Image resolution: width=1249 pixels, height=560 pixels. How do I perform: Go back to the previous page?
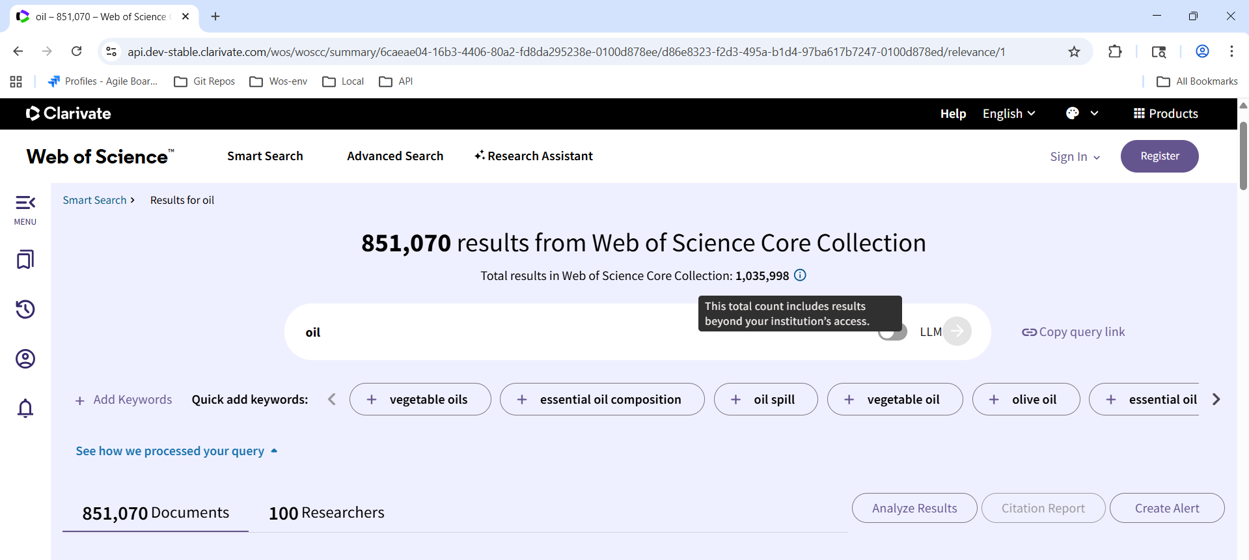pyautogui.click(x=18, y=51)
